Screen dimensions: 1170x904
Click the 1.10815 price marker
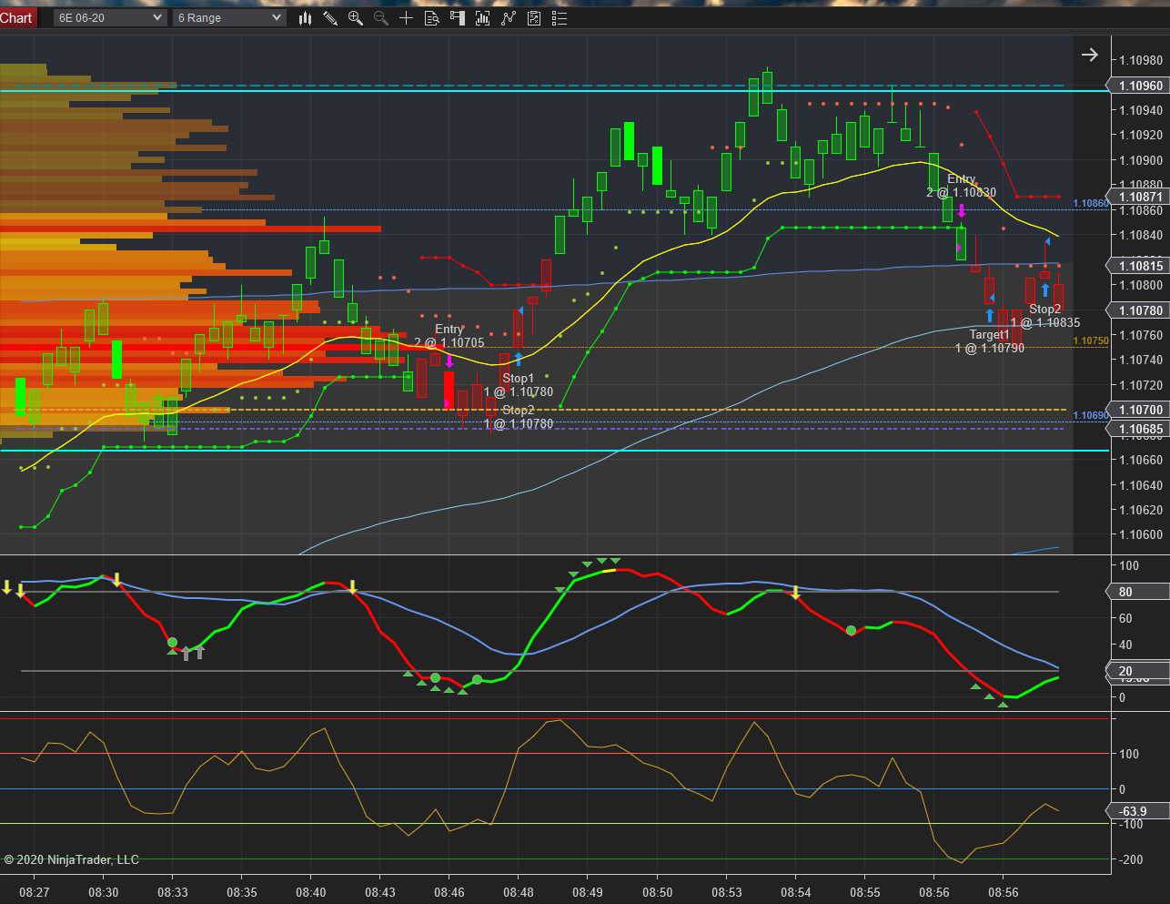coord(1139,266)
